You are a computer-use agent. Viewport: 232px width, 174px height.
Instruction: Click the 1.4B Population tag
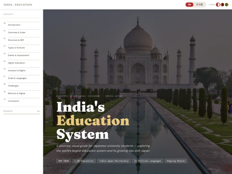coord(84,161)
